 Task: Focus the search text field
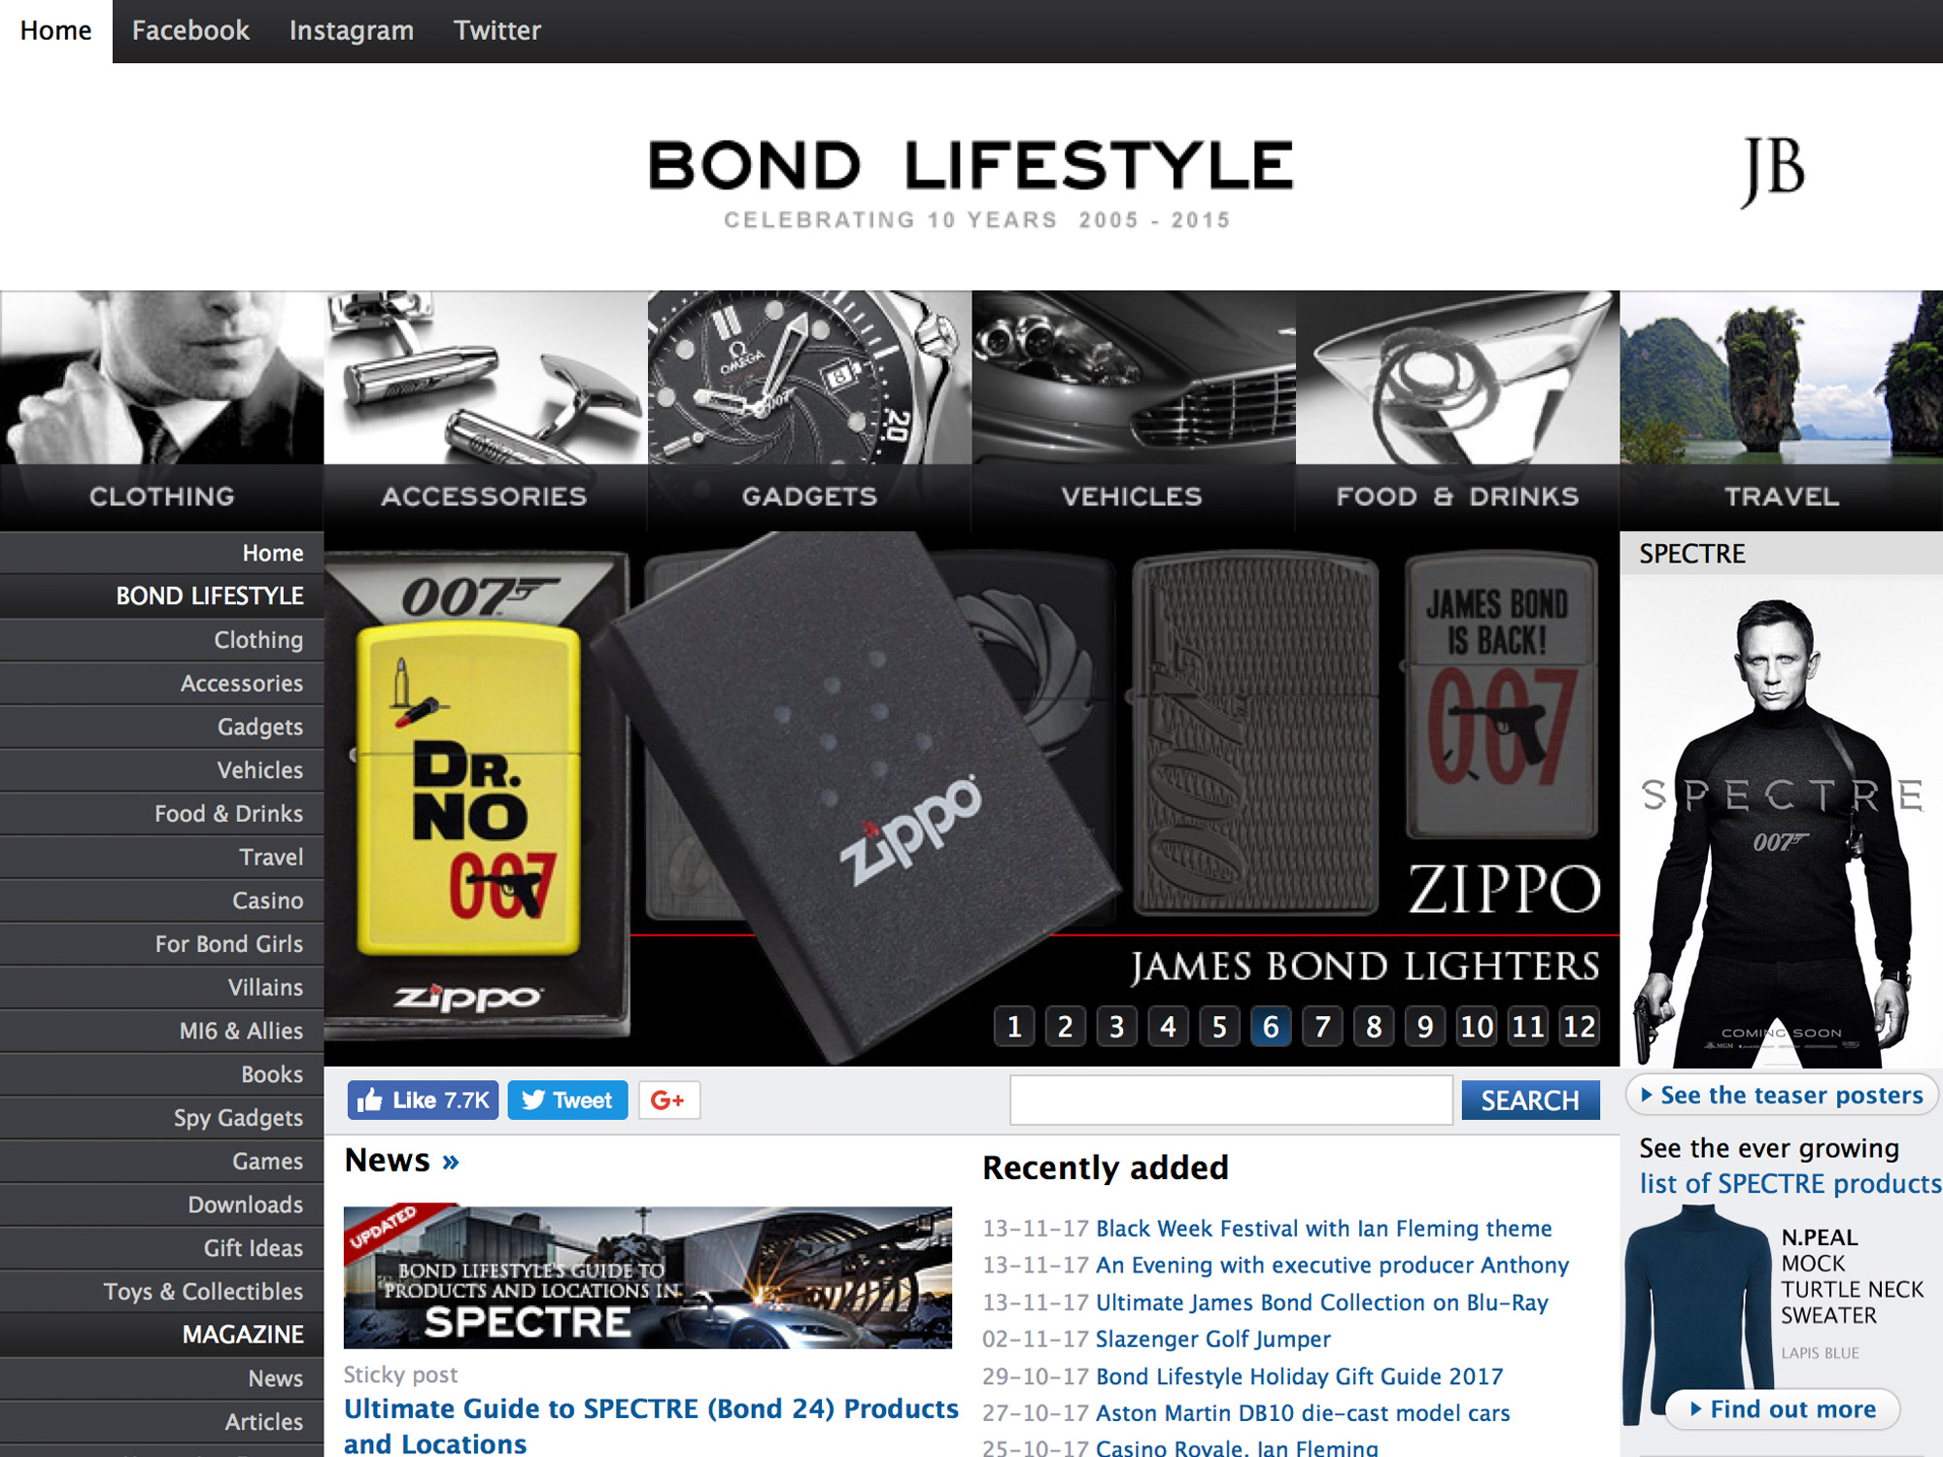1231,1101
